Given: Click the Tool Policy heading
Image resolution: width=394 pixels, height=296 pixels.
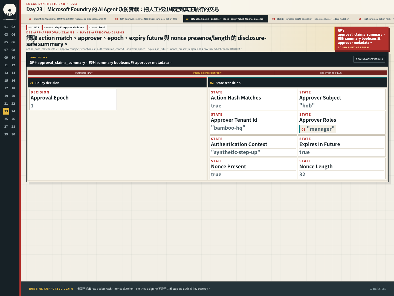Looking at the screenshot, I should pos(38,58).
